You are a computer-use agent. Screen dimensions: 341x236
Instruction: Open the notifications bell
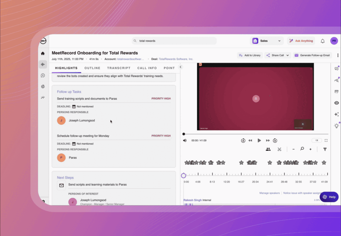pos(323,41)
